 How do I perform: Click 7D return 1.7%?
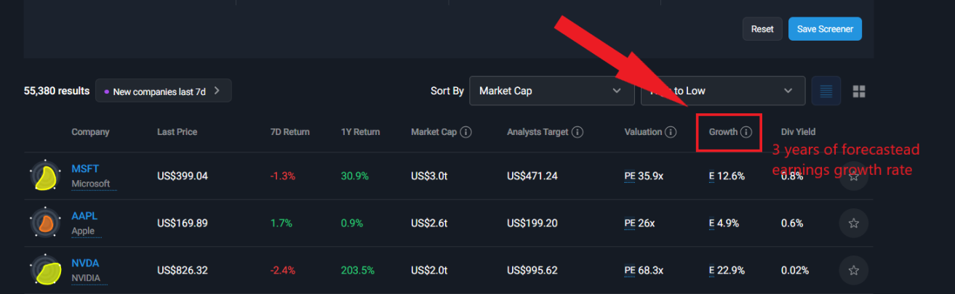(x=281, y=223)
